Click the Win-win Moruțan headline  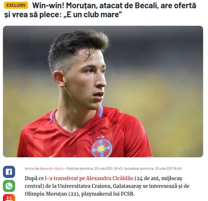(100, 10)
